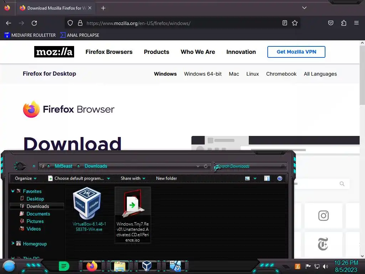The height and width of the screenshot is (274, 365).
Task: Open Share with dropdown
Action: coord(133,178)
